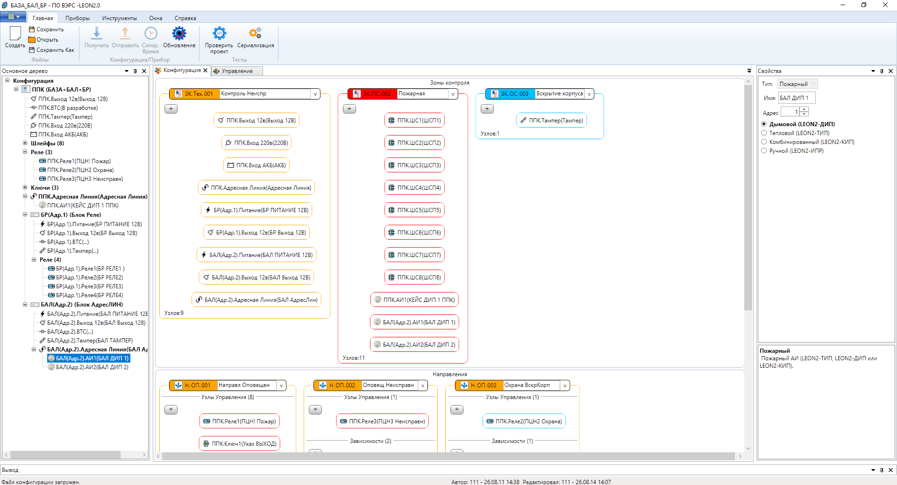
Task: Switch to the Приборы ribbon tab
Action: point(78,18)
